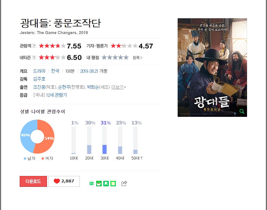Viewport: 267px width, 210px height.
Task: Open director 김주호 link
Action: pos(39,79)
